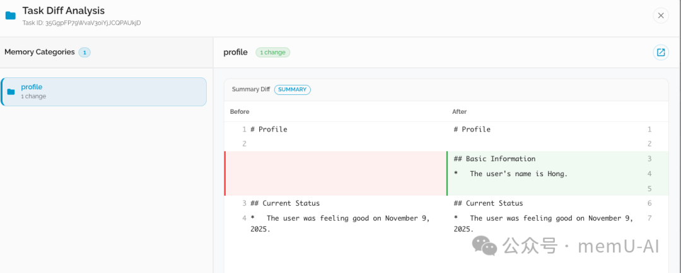Viewport: 681px width, 273px height.
Task: Click the "## Current Status" line in Before pane
Action: (285, 203)
